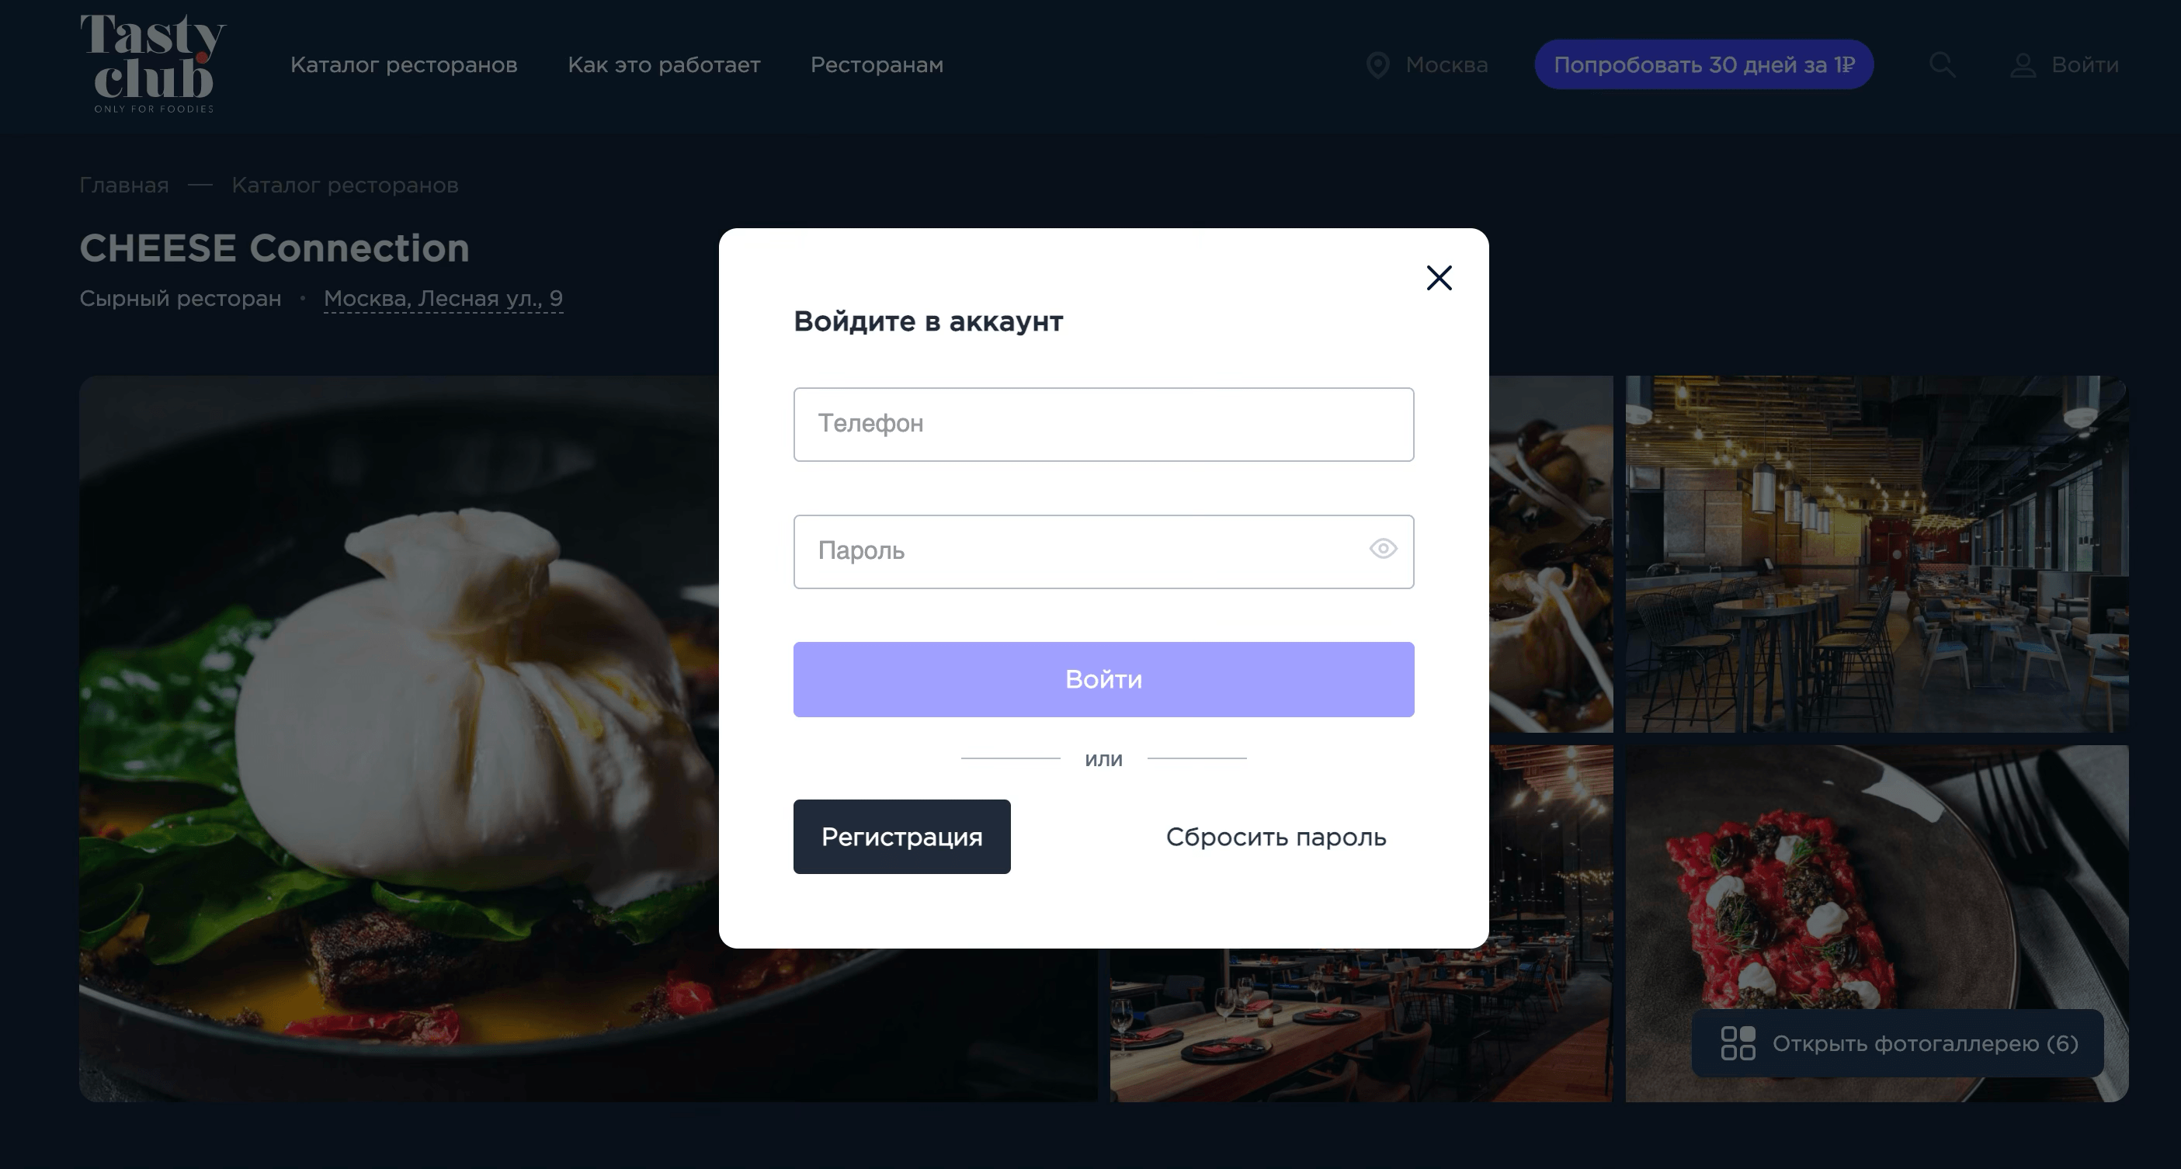Click the user profile icon next to Войти

click(x=2023, y=65)
